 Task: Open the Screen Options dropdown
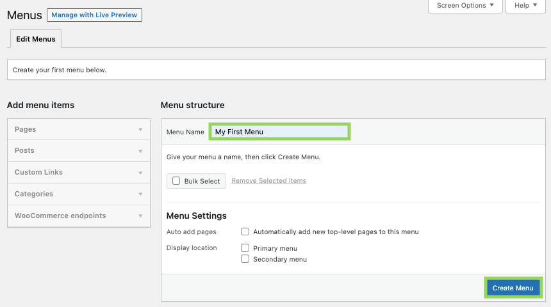pos(465,6)
